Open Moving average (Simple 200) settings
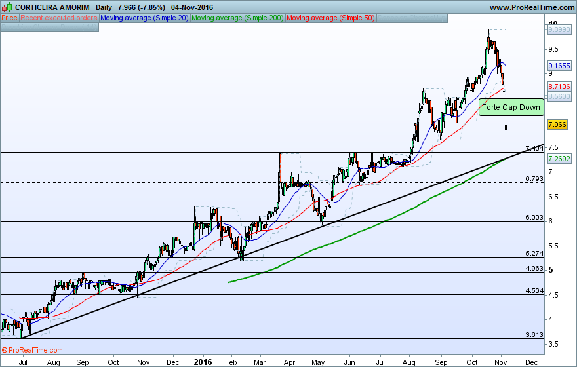The height and width of the screenshot is (367, 577). (x=238, y=18)
